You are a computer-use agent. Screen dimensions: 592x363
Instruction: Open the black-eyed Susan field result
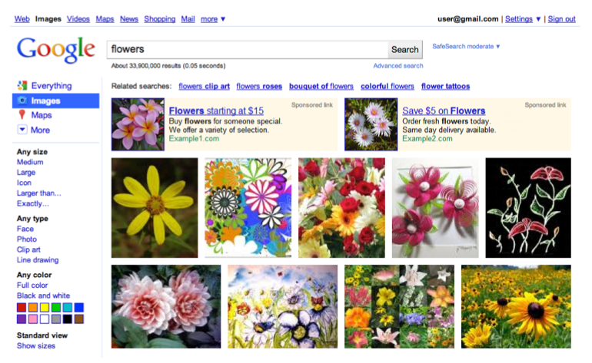click(516, 306)
